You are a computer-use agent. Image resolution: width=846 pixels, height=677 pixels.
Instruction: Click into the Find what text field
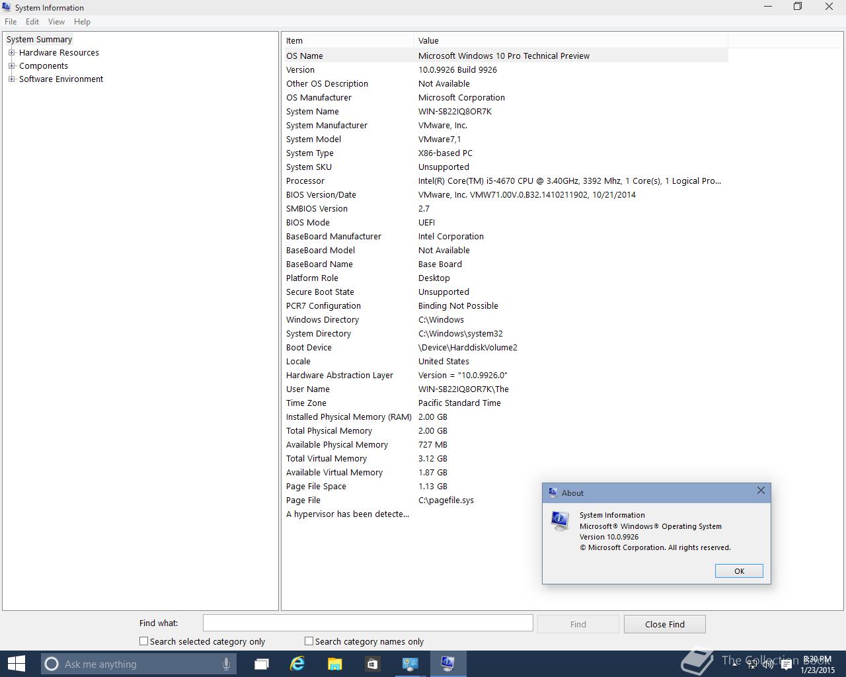tap(367, 623)
